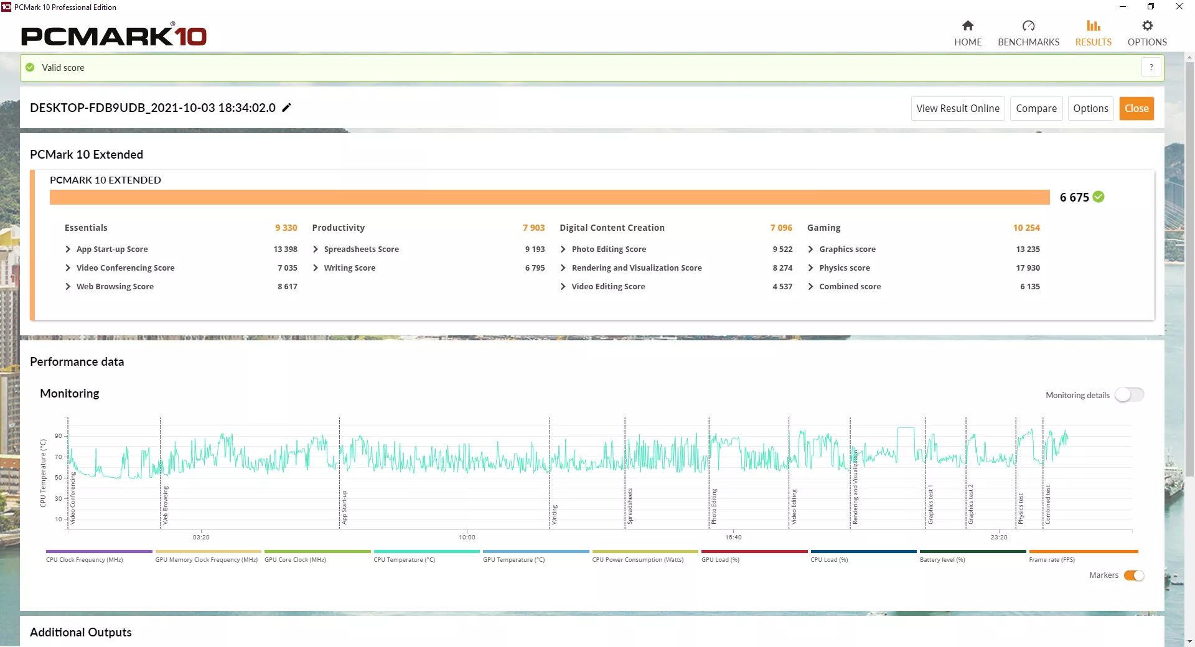Click the Home house icon

pyautogui.click(x=967, y=26)
